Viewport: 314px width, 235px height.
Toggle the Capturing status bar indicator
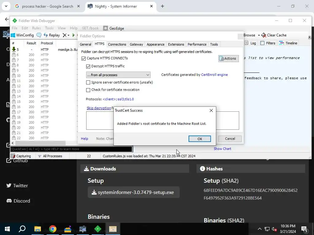21,156
